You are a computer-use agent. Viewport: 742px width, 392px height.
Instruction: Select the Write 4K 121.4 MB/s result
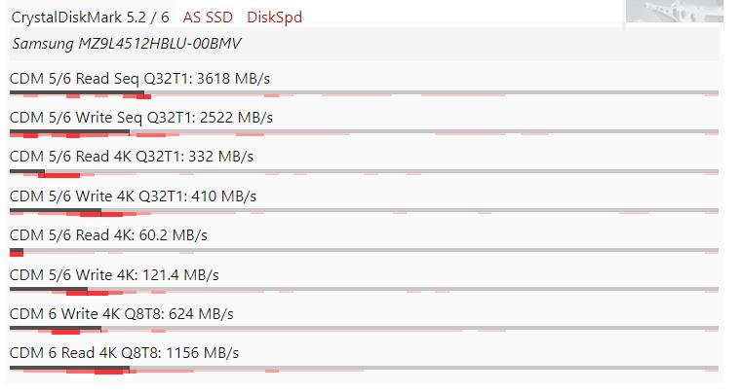114,274
